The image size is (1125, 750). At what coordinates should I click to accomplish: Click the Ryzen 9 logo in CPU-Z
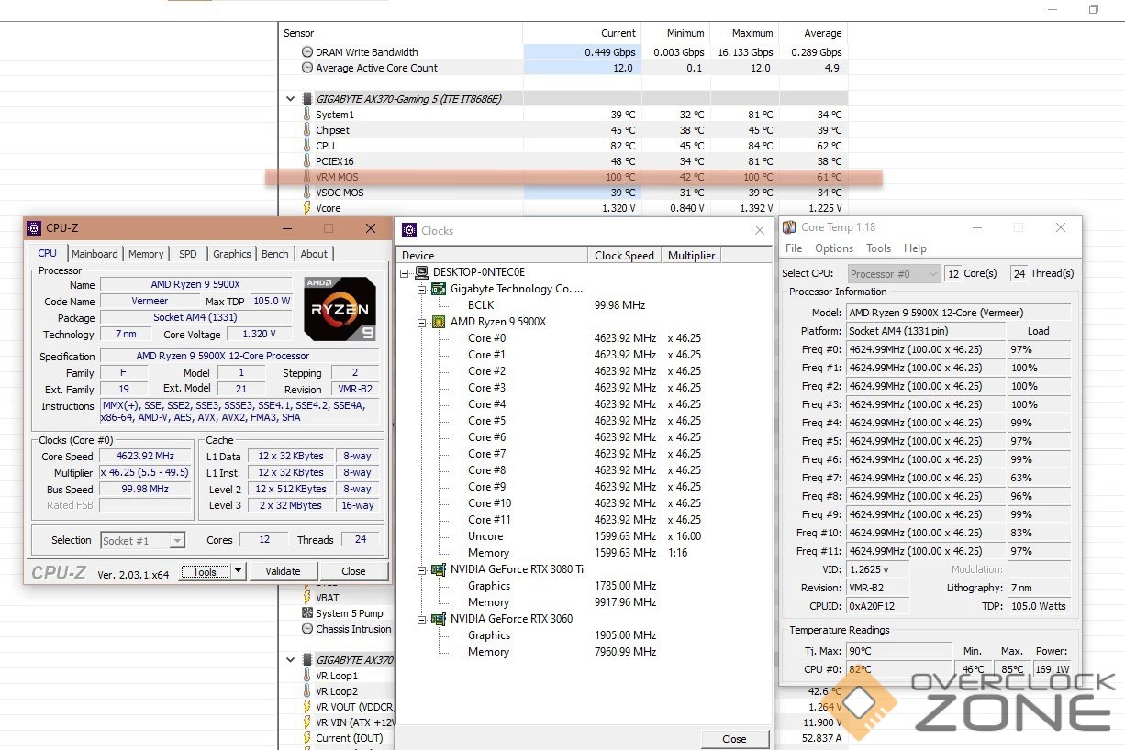pyautogui.click(x=340, y=309)
